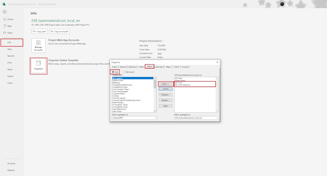Open Options in the backstage sidebar
327x176 pixels.
[12, 170]
